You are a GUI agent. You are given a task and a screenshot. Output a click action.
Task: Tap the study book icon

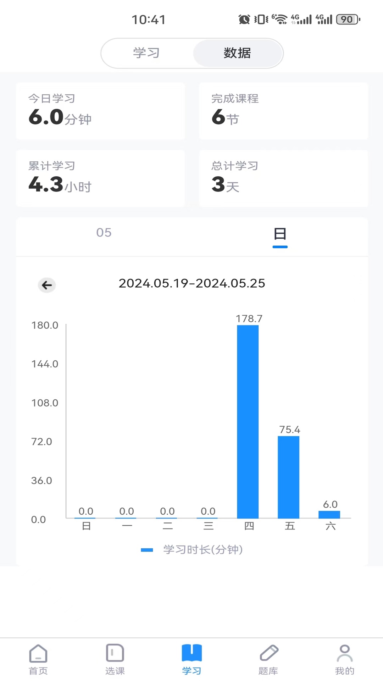(191, 653)
